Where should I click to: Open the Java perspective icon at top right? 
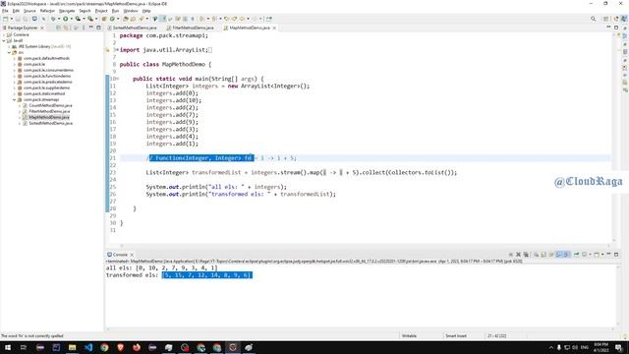624,19
